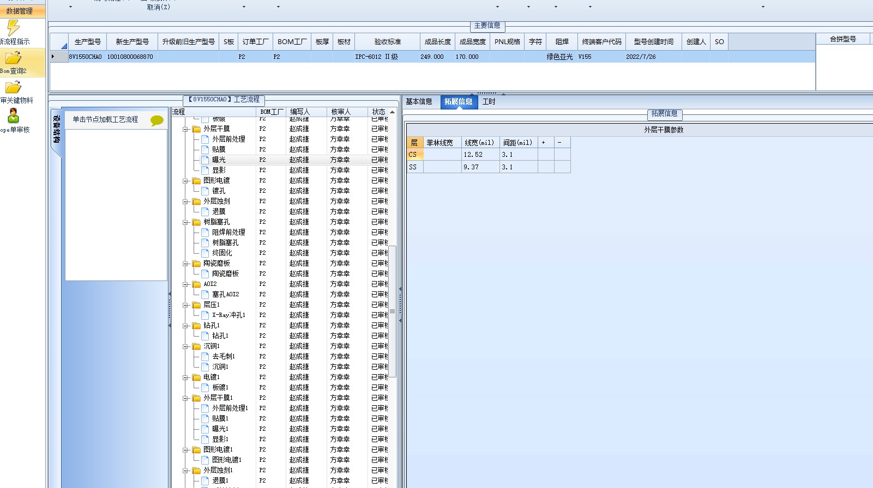This screenshot has height=488, width=873.
Task: Select the 树脂塞孔 folder icon in tree
Action: pos(196,222)
